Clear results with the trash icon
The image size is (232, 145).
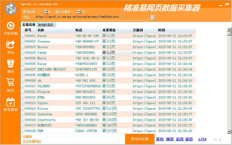click(11, 63)
